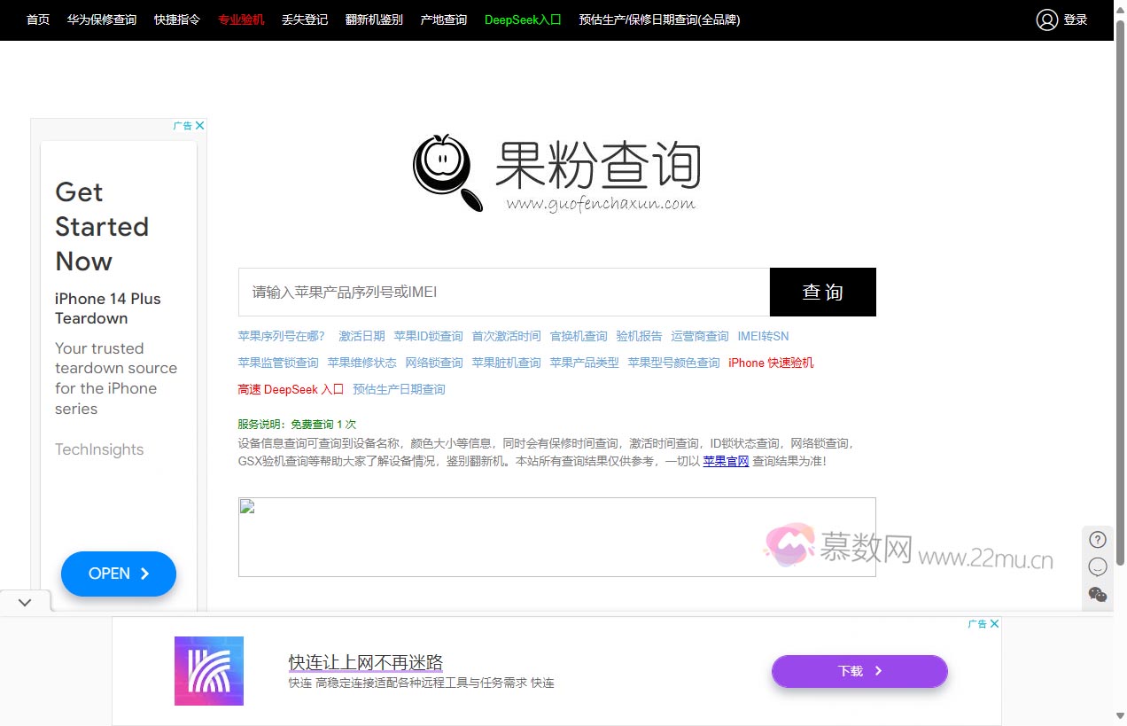Click the purple 下载 button in the banner
The height and width of the screenshot is (726, 1127).
point(859,671)
